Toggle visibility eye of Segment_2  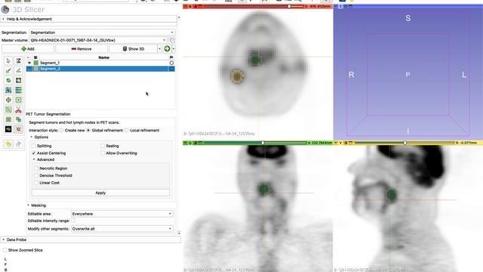(29, 69)
